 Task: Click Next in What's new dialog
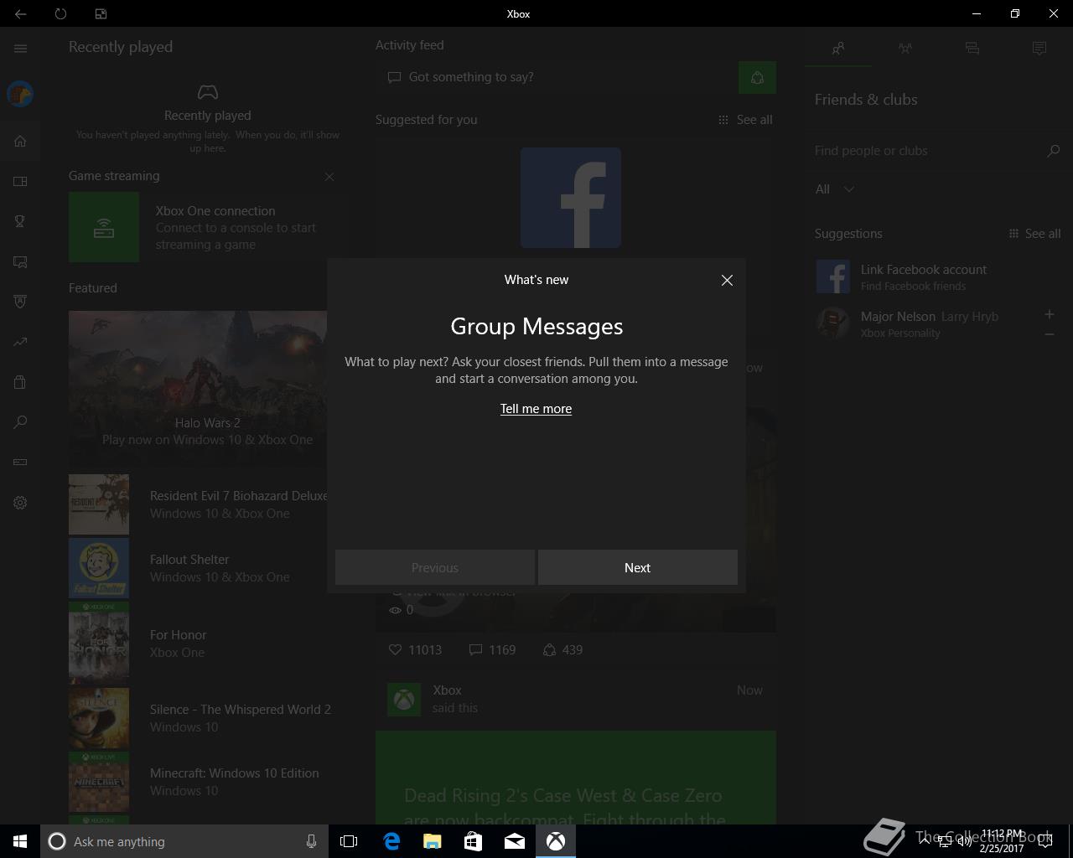[x=638, y=567]
